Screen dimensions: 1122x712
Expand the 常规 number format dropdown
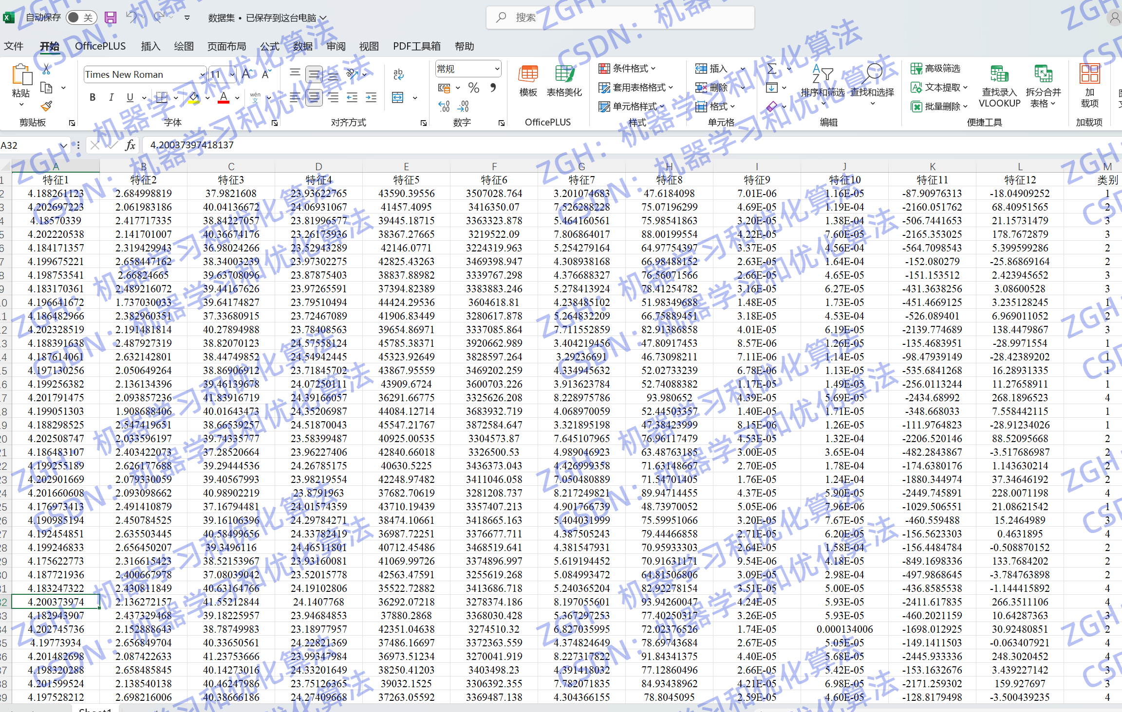click(x=497, y=69)
